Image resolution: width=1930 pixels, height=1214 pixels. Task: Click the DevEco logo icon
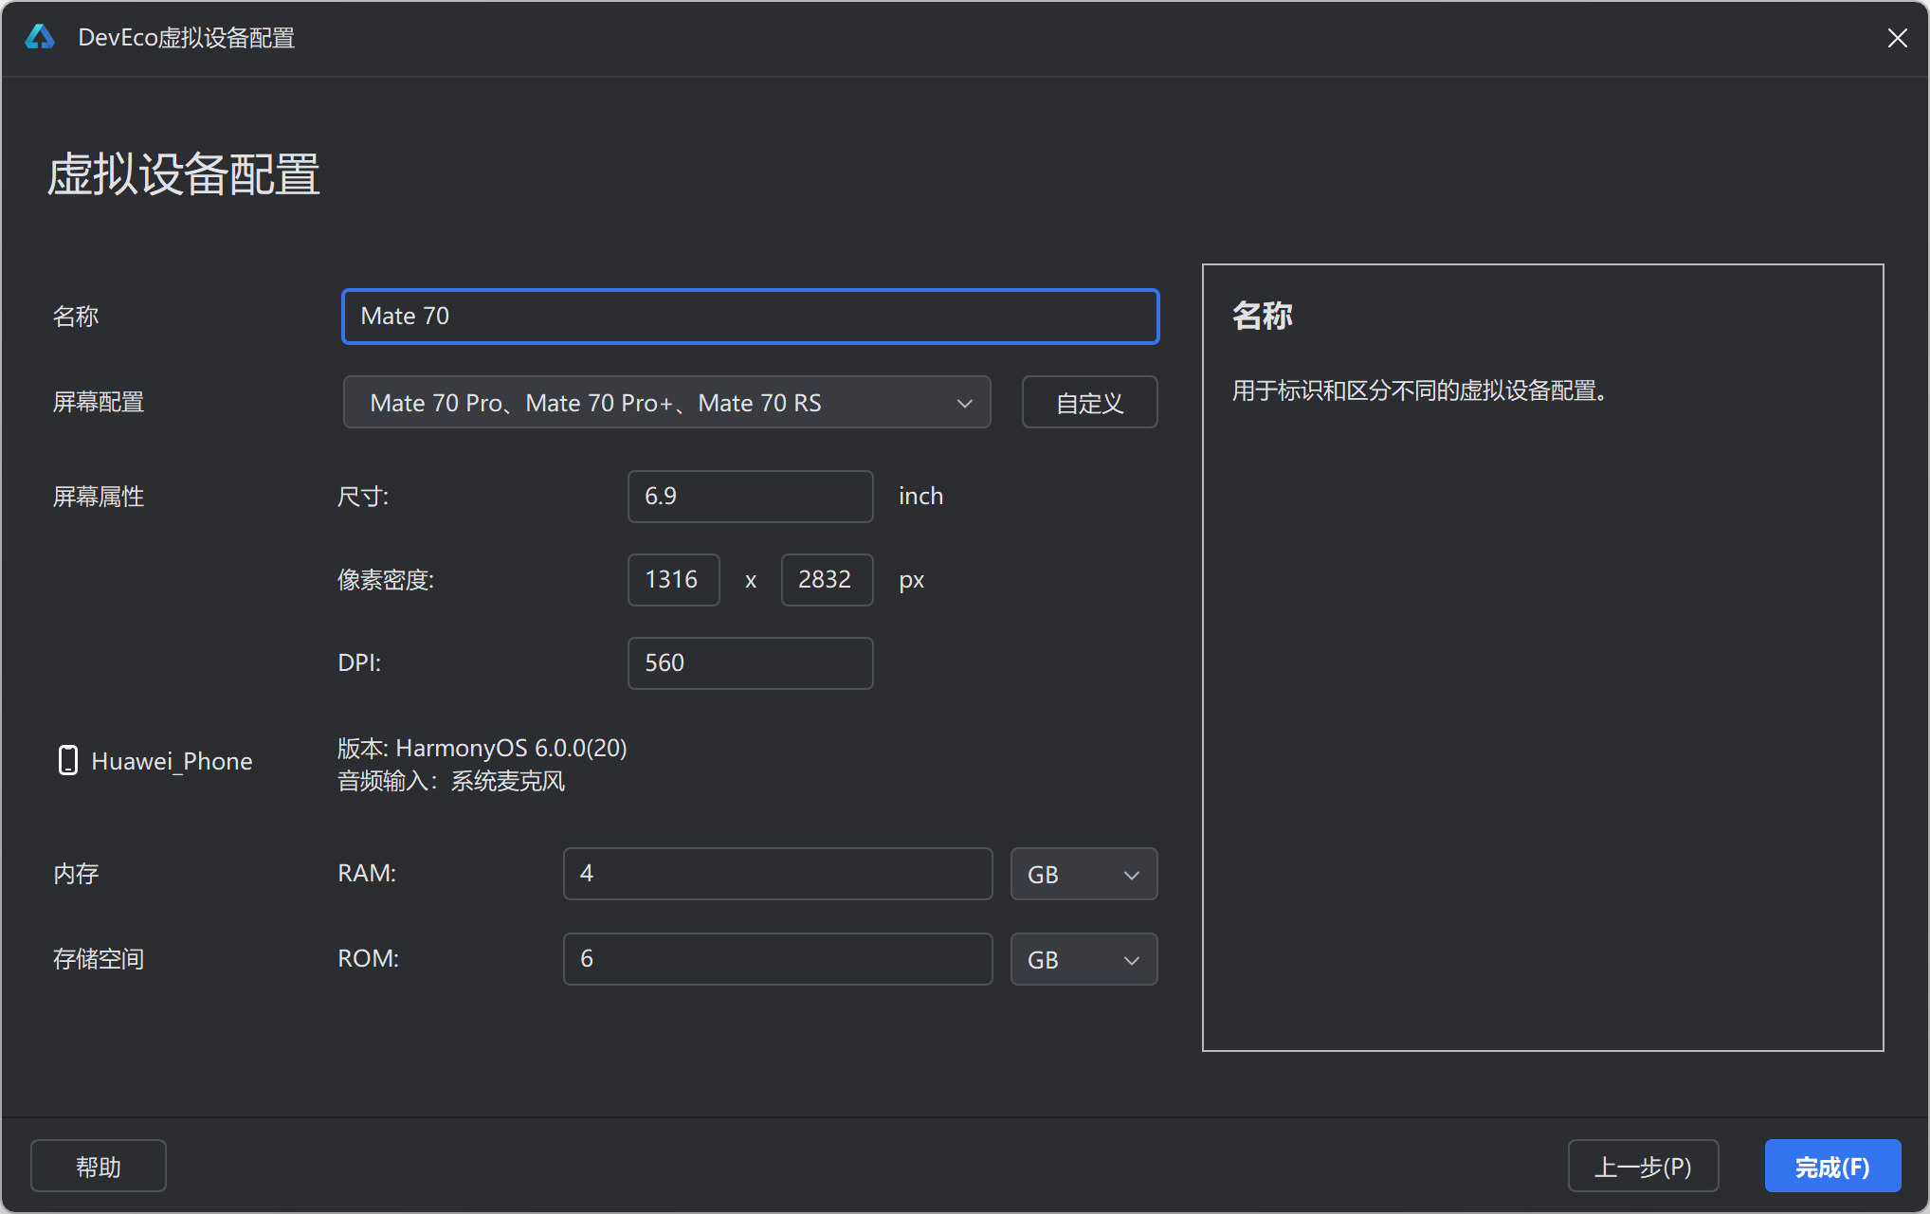point(40,37)
